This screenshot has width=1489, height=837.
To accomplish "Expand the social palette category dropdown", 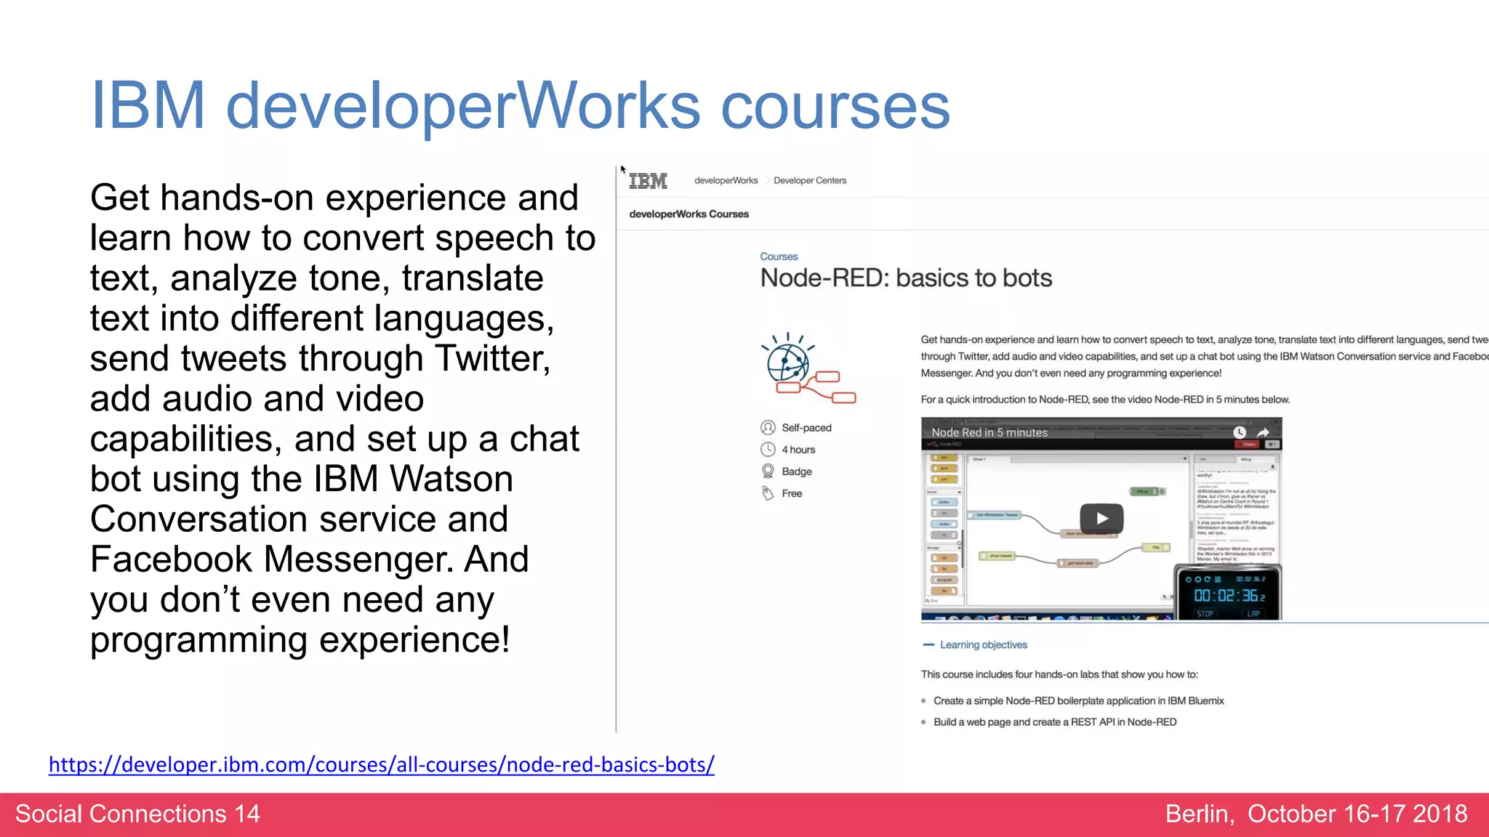I will tap(959, 492).
